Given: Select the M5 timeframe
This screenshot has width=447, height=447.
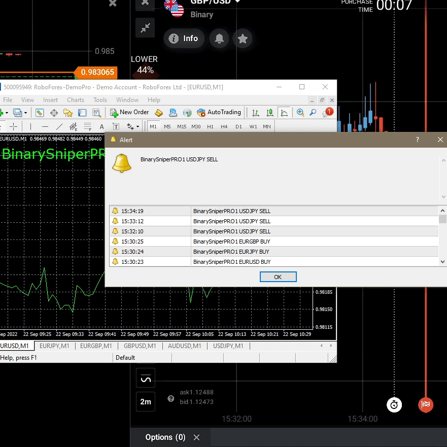Looking at the screenshot, I should tap(167, 126).
